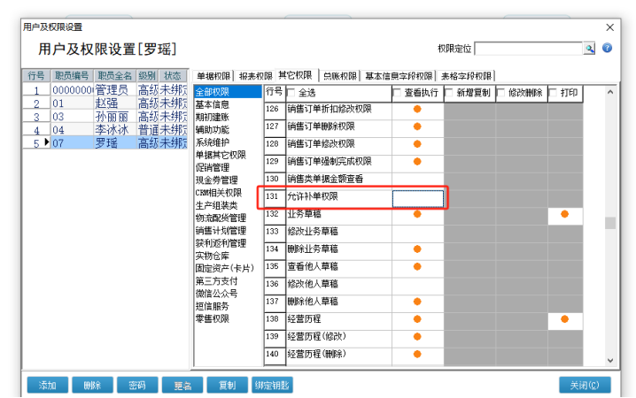Open the 总账权限 tab
The image size is (636, 398).
tap(340, 76)
